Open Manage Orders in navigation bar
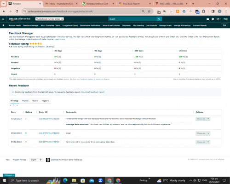230x184 pixels. [165, 25]
